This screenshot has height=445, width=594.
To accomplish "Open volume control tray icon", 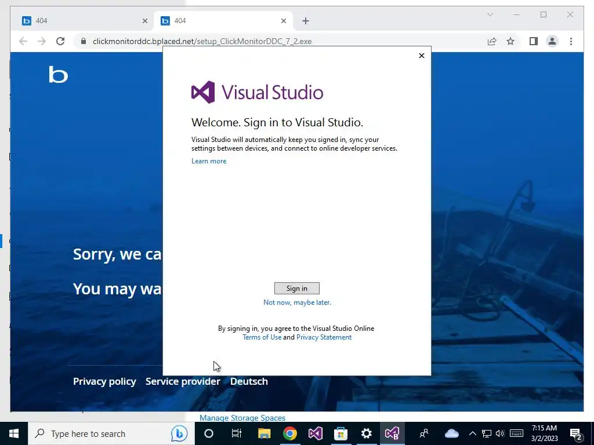I will pyautogui.click(x=500, y=433).
